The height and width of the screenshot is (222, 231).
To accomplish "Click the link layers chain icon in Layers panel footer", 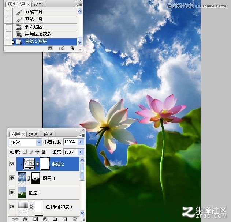I will point(15,219).
